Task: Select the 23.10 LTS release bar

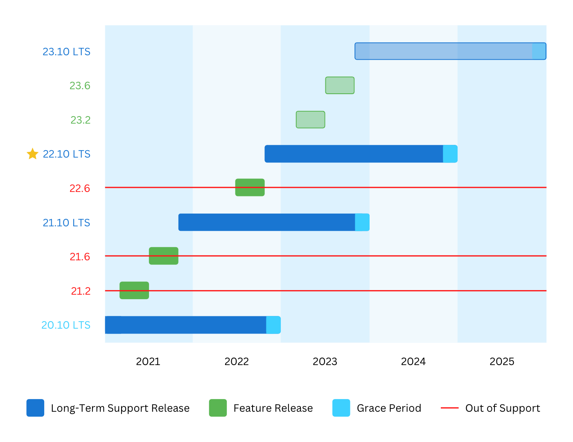Action: (450, 51)
